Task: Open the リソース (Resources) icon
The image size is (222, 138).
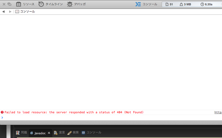Action: [18, 4]
